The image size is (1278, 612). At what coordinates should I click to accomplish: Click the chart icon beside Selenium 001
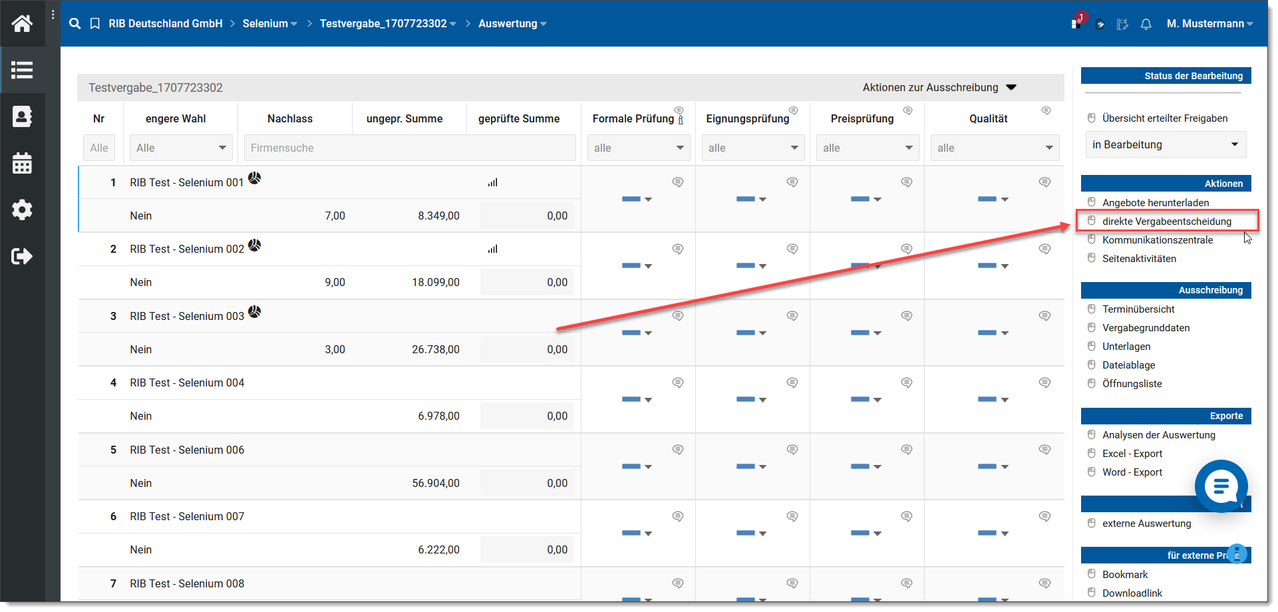[x=255, y=178]
